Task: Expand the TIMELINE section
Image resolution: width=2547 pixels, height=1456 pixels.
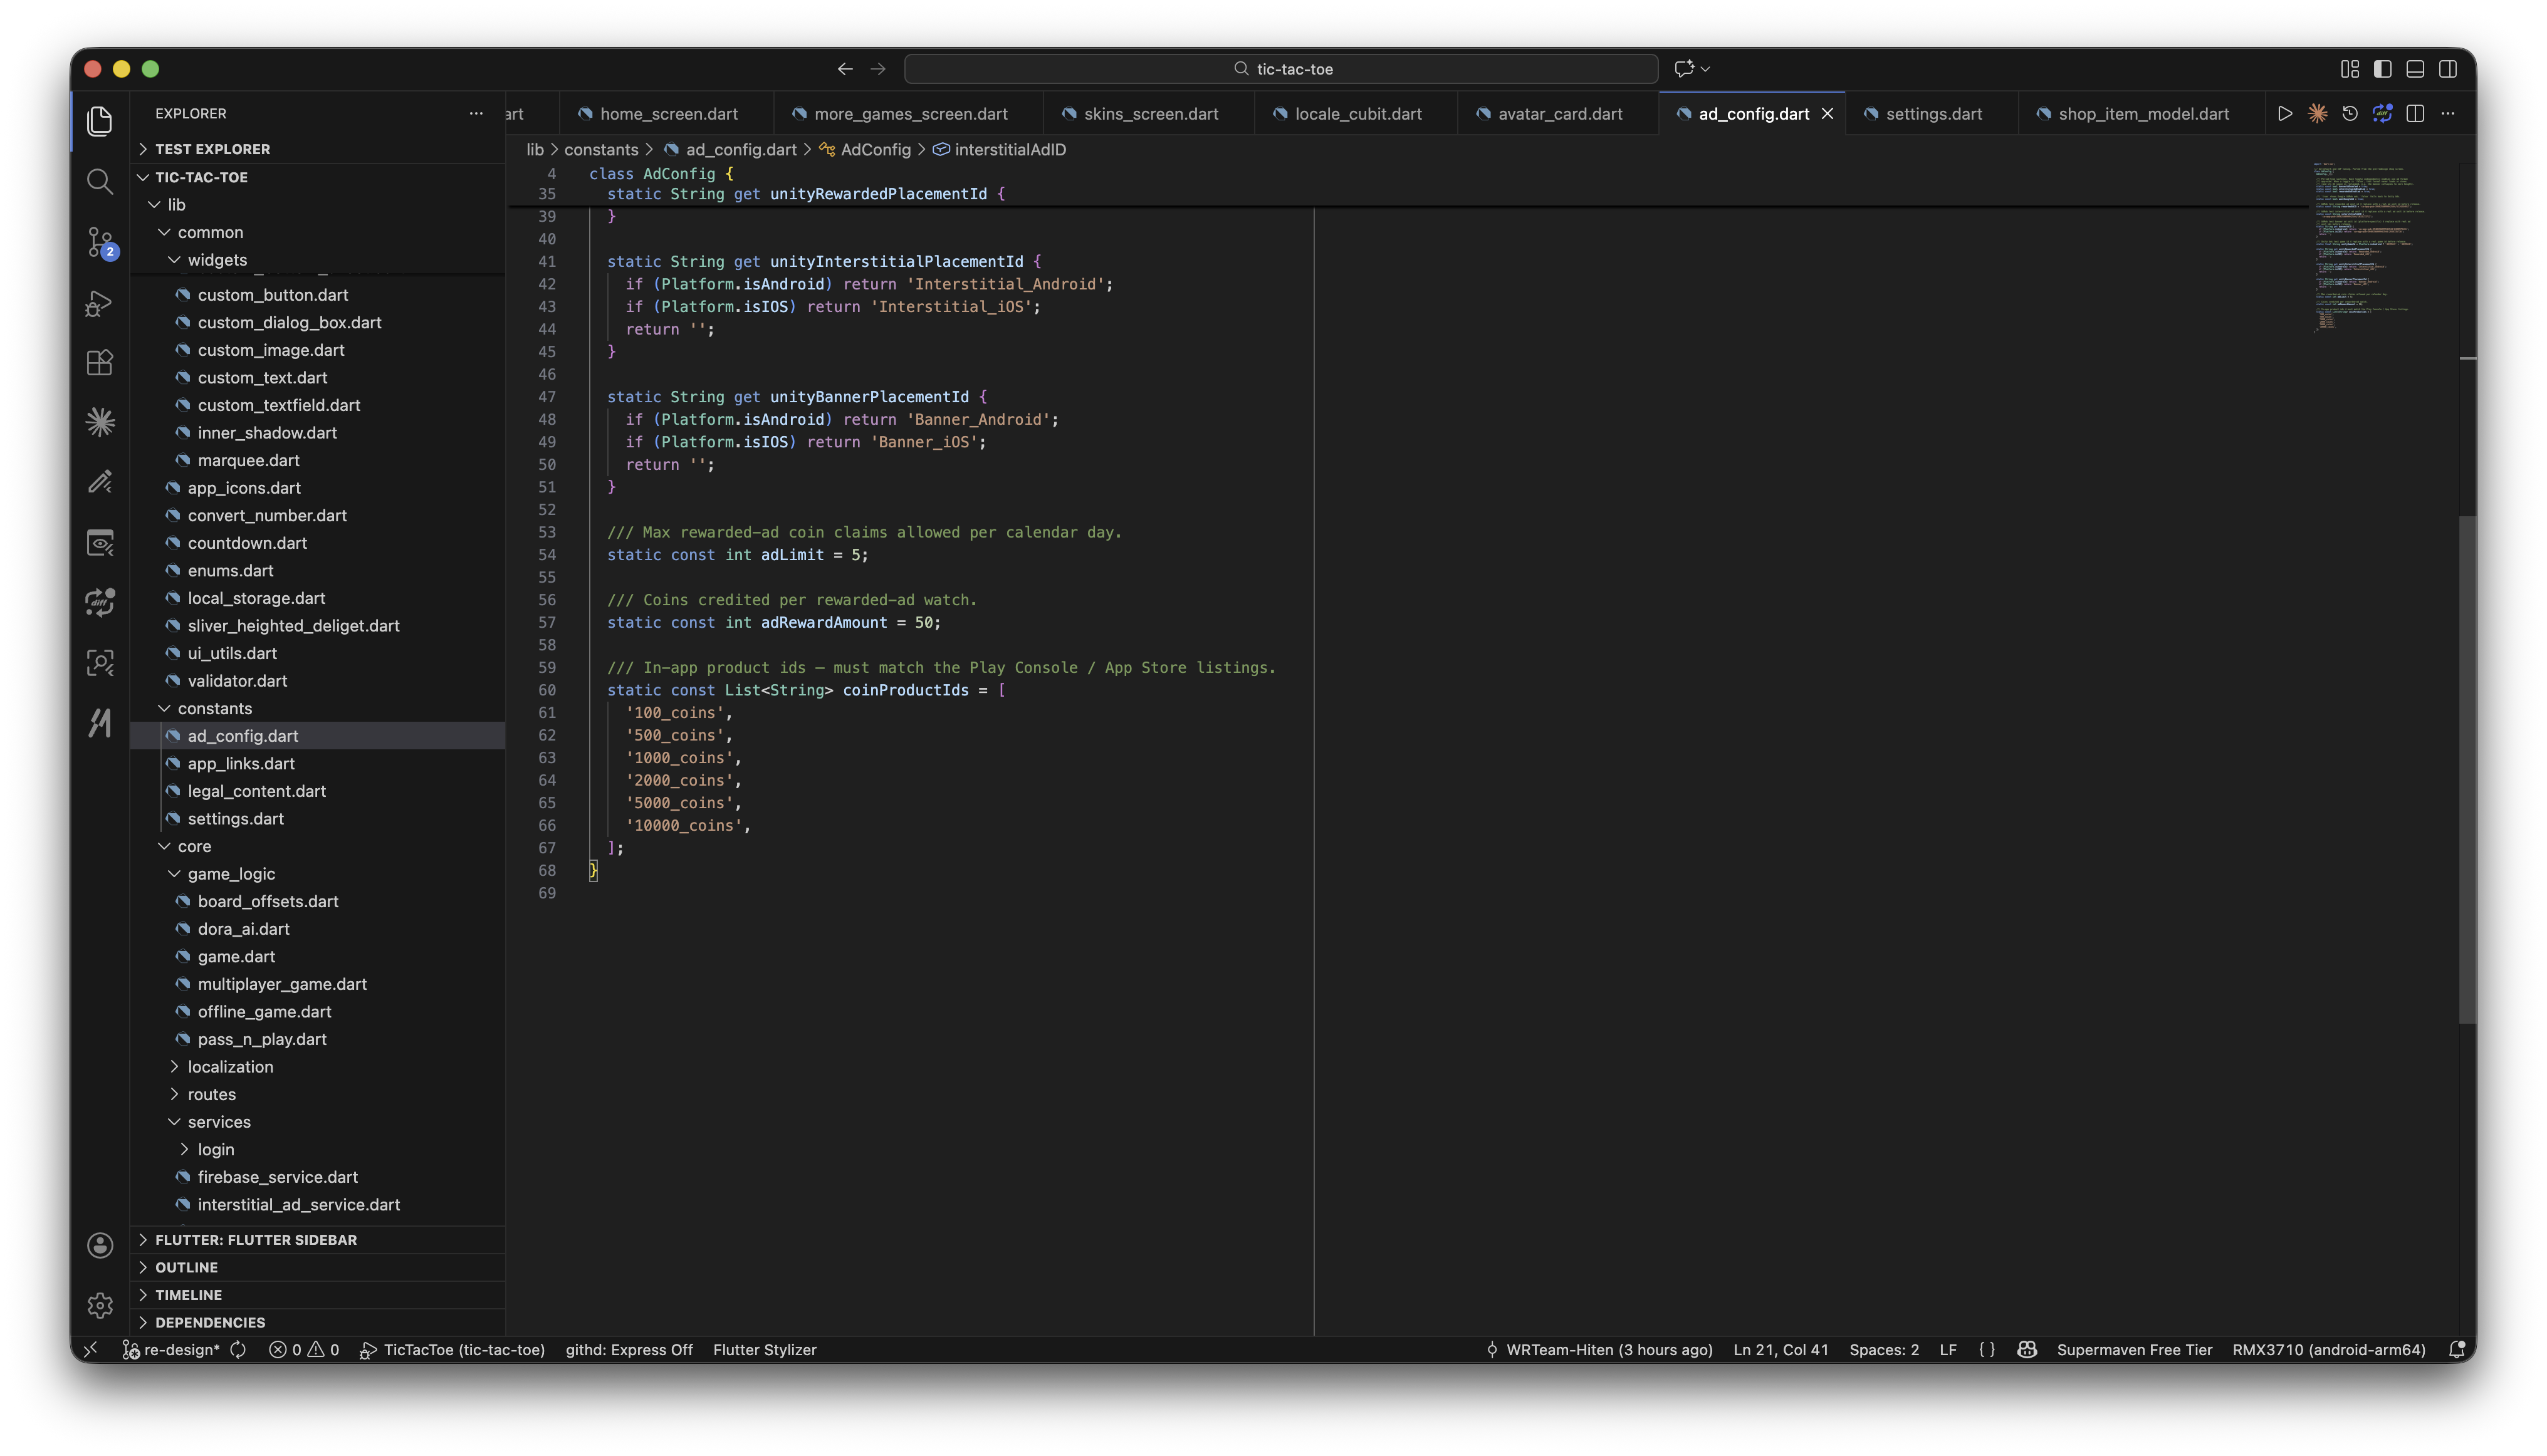Action: point(318,1295)
